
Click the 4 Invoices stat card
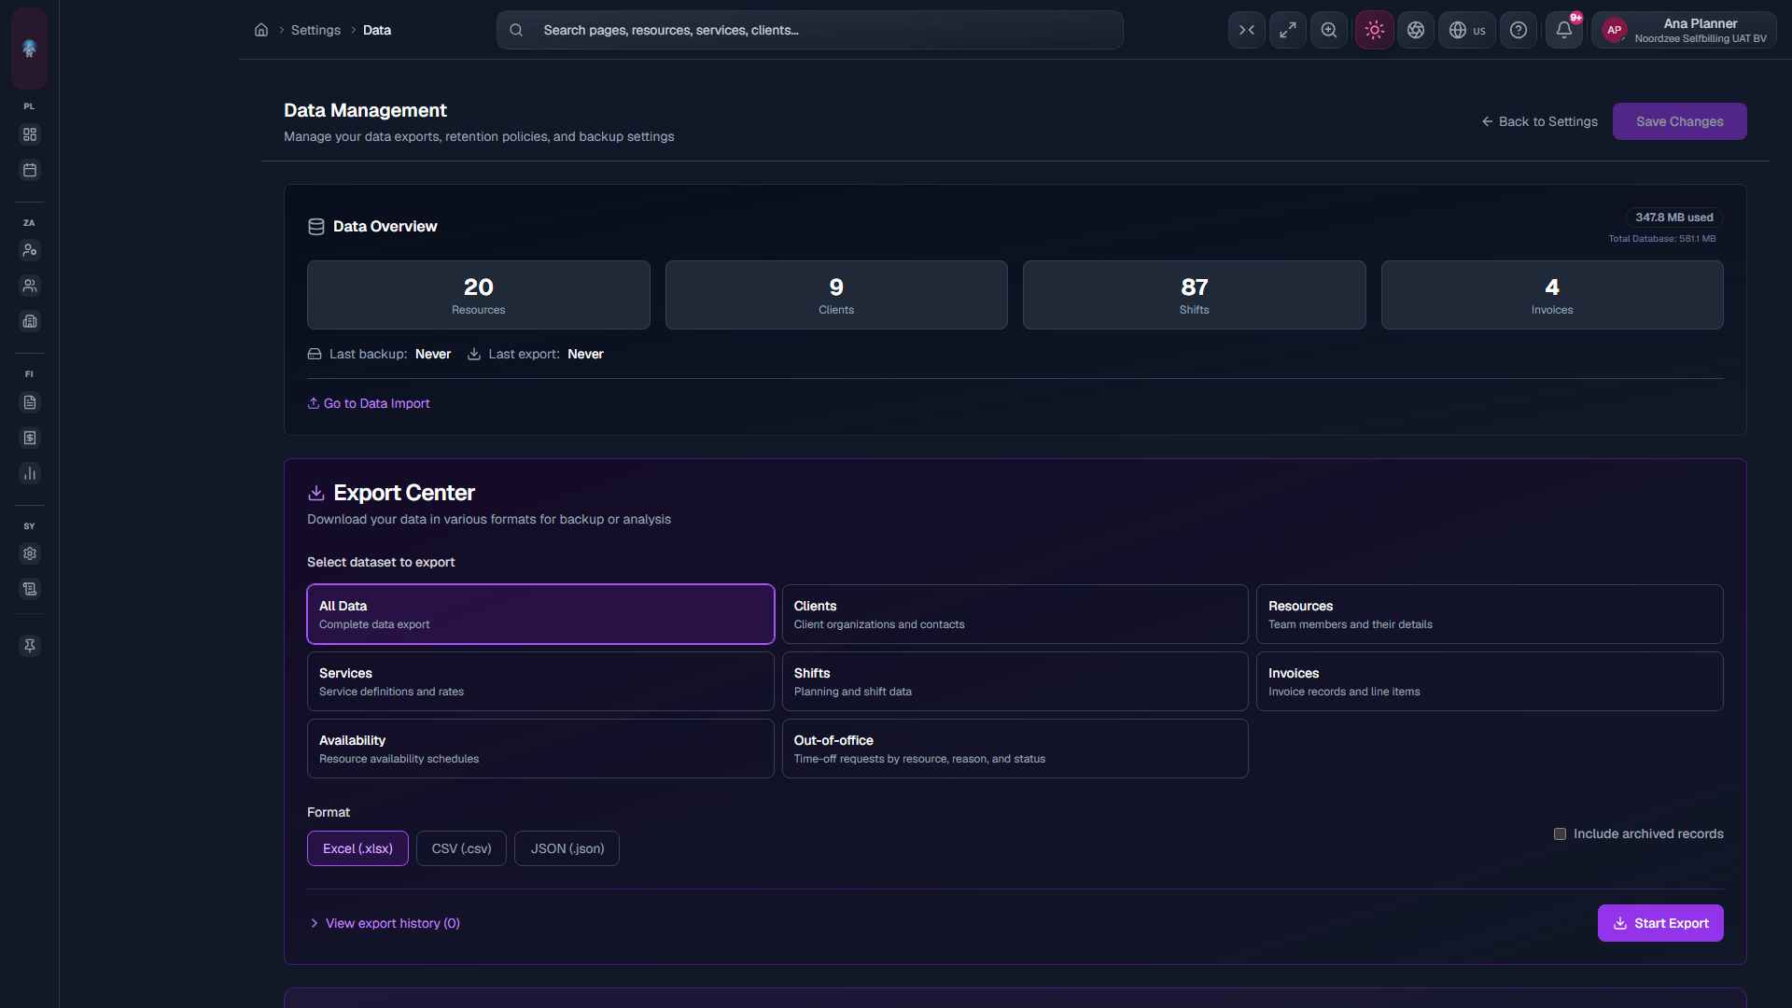[x=1552, y=295]
